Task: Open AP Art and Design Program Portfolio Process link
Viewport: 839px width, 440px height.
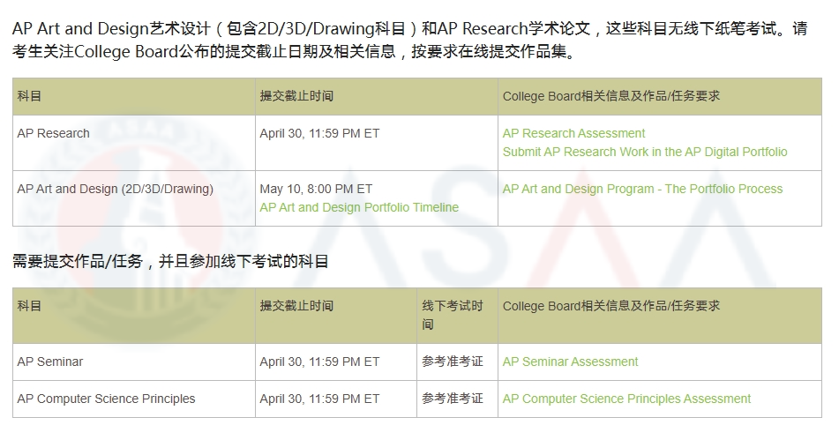Action: [642, 189]
